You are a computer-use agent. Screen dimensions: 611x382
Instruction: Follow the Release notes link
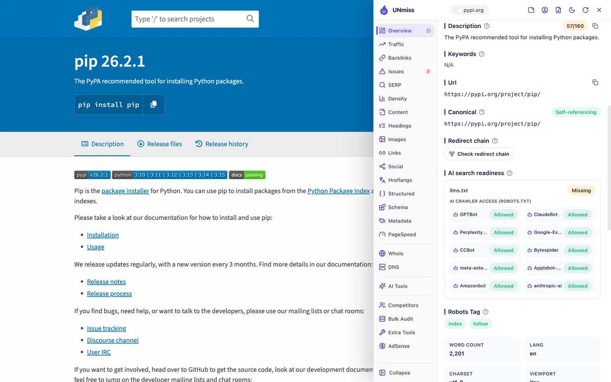[x=107, y=282]
